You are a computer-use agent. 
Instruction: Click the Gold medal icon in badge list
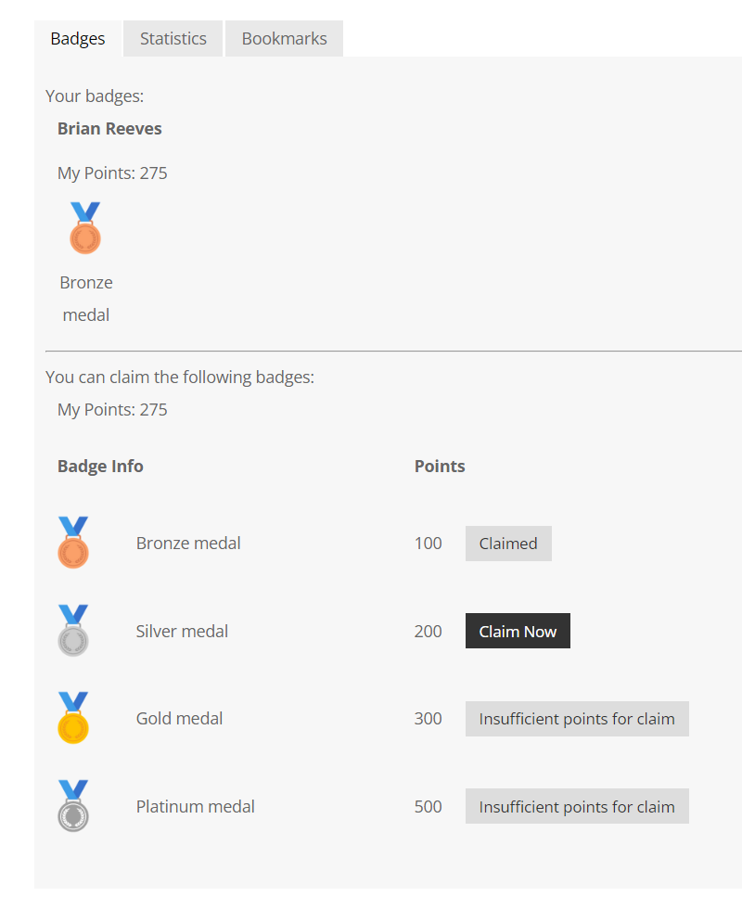(73, 718)
